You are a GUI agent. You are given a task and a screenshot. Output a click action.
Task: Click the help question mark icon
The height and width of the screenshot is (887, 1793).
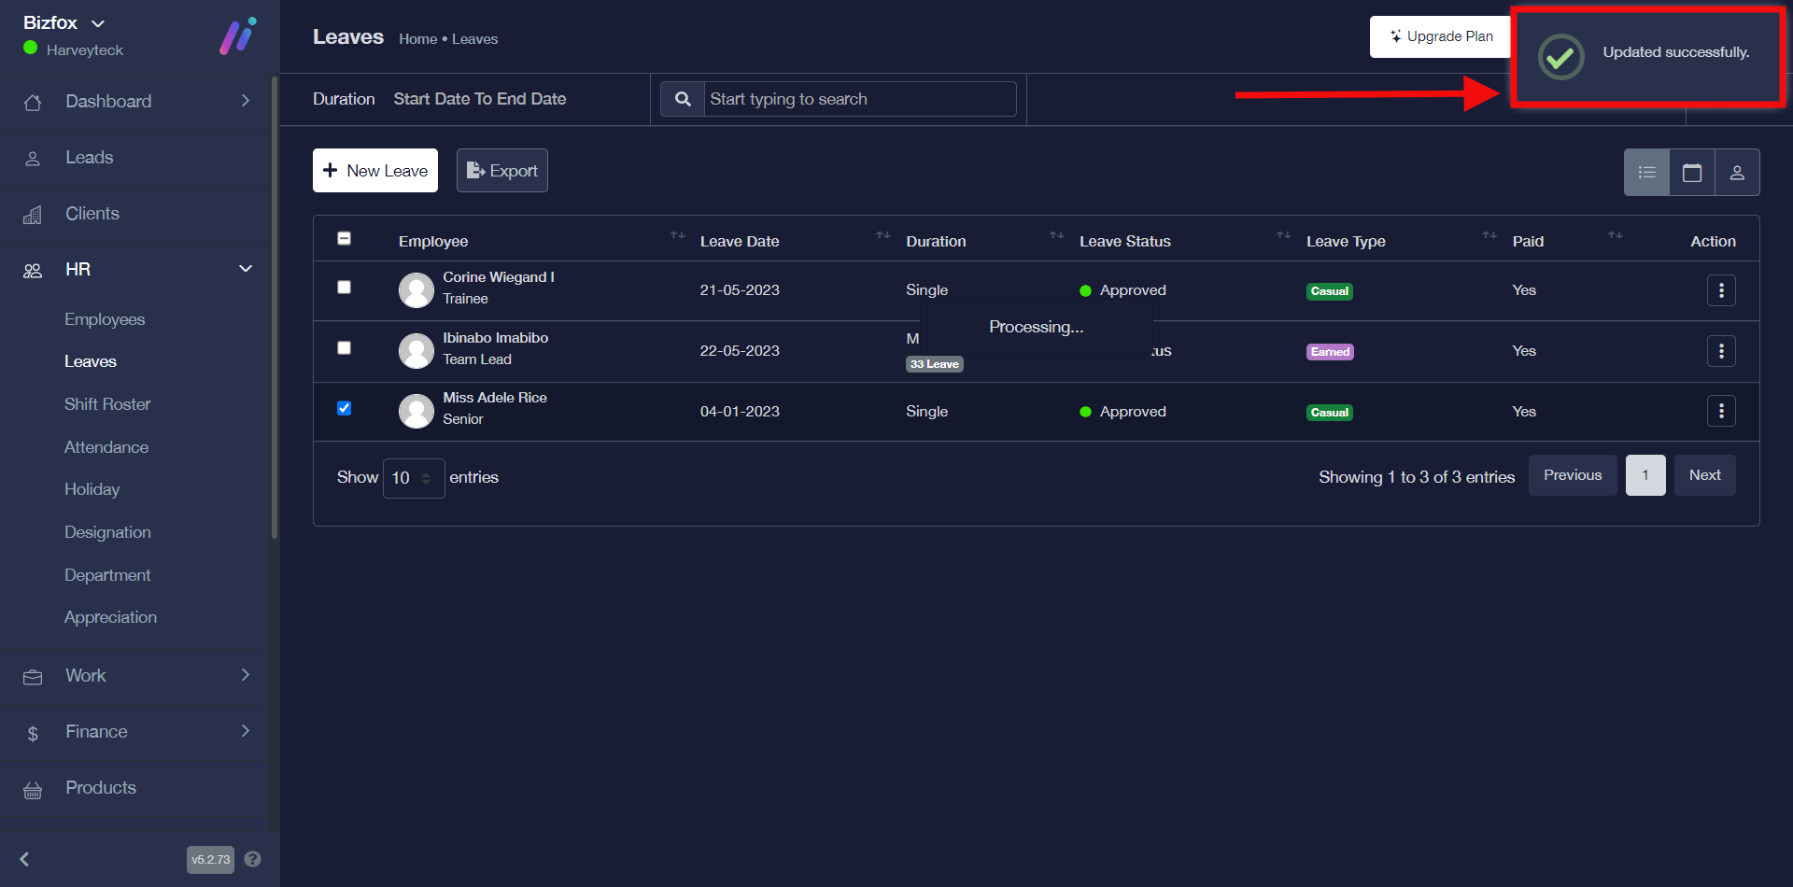click(252, 859)
